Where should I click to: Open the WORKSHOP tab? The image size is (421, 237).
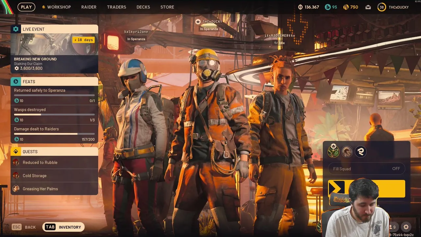(x=59, y=7)
